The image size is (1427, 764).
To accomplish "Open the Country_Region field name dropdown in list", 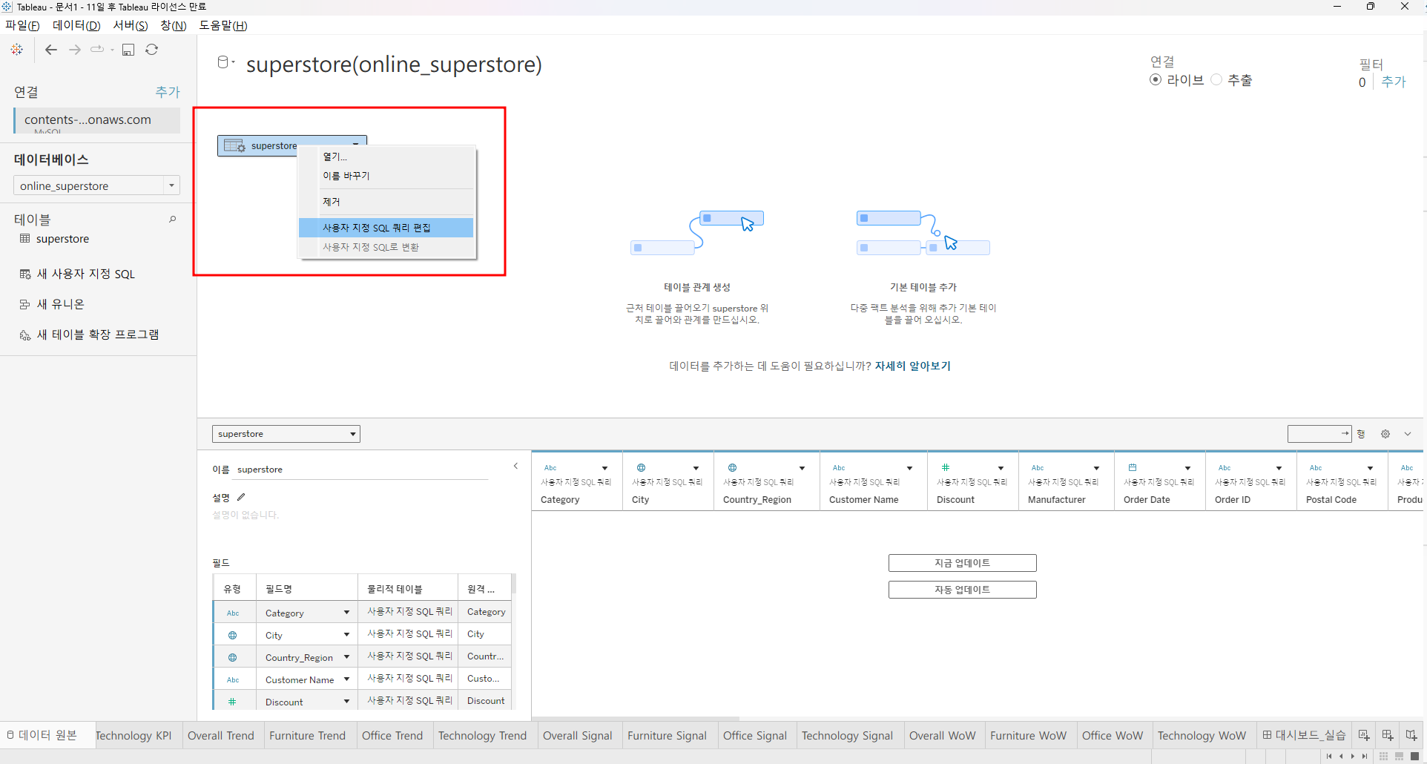I will coord(346,657).
